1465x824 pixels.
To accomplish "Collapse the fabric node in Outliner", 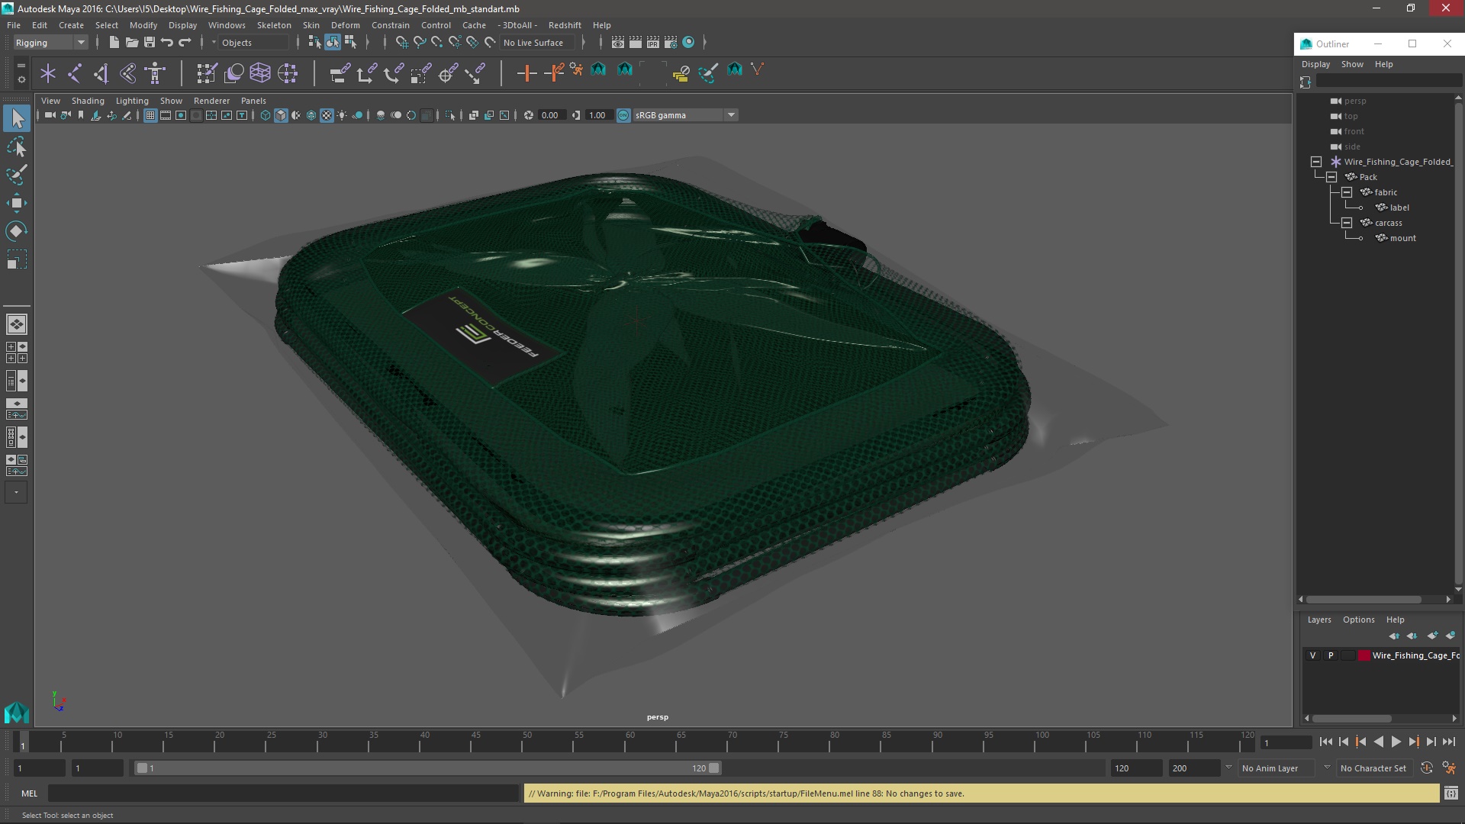I will 1347,192.
